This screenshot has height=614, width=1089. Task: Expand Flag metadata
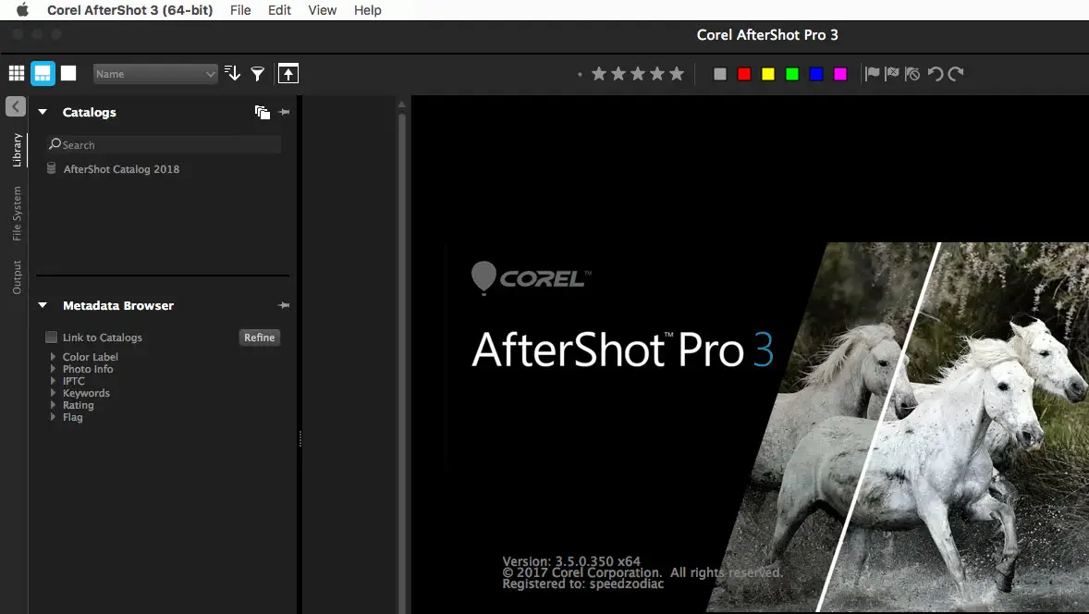tap(53, 417)
